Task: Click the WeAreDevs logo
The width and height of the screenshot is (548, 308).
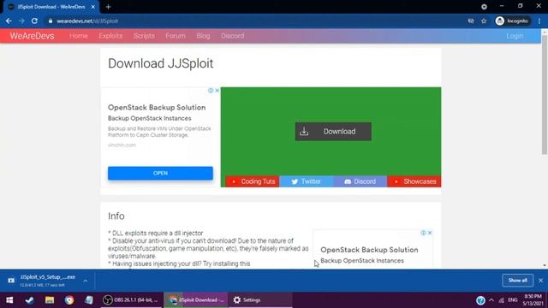Action: point(32,36)
